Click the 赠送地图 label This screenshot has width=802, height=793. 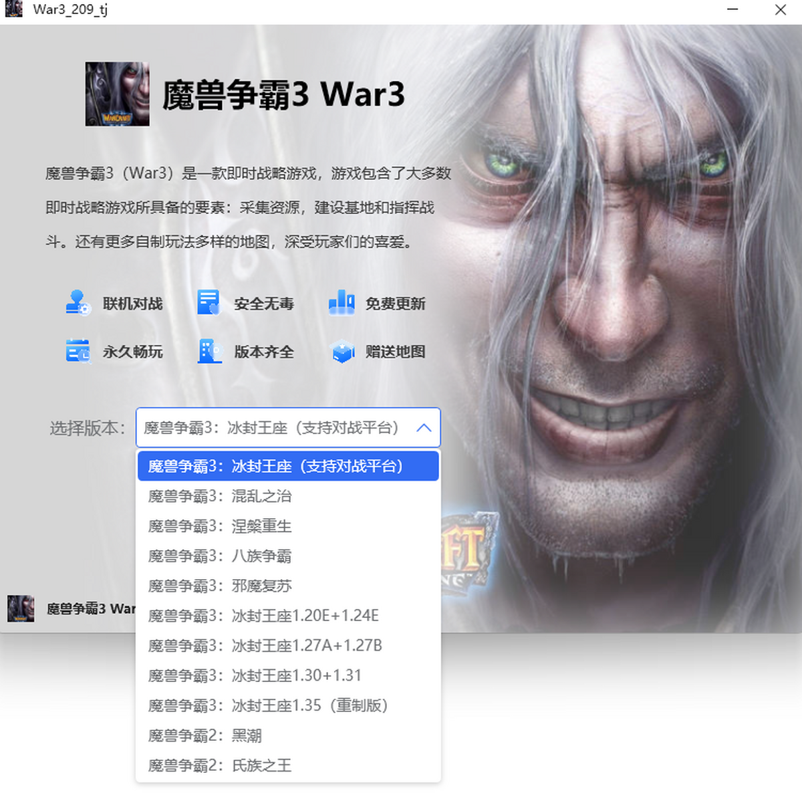click(396, 352)
